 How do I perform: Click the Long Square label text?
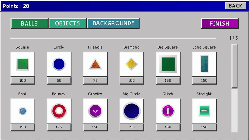click(204, 47)
